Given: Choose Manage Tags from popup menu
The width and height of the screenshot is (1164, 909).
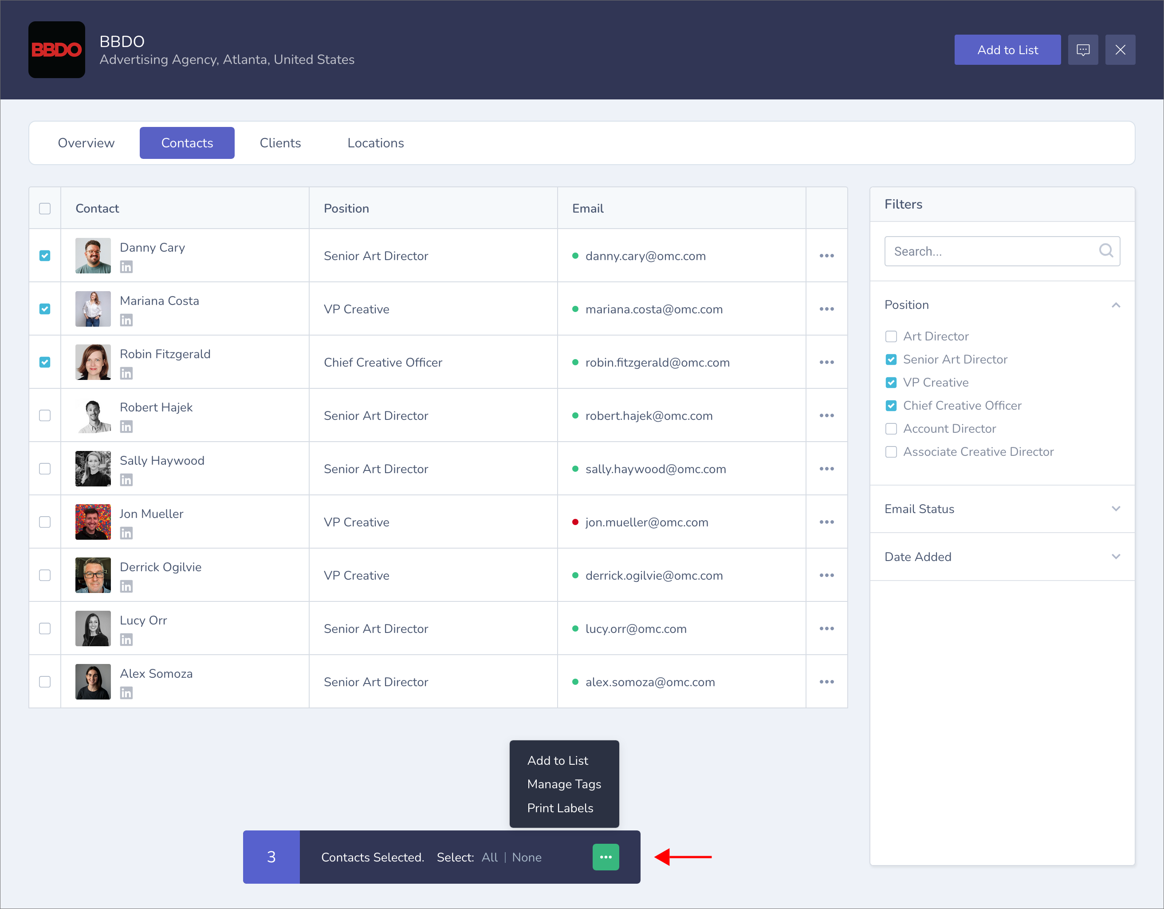Looking at the screenshot, I should pos(564,784).
